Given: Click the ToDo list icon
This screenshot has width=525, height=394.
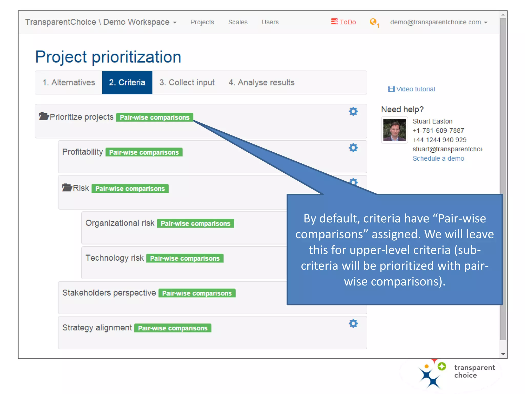Looking at the screenshot, I should pyautogui.click(x=334, y=22).
